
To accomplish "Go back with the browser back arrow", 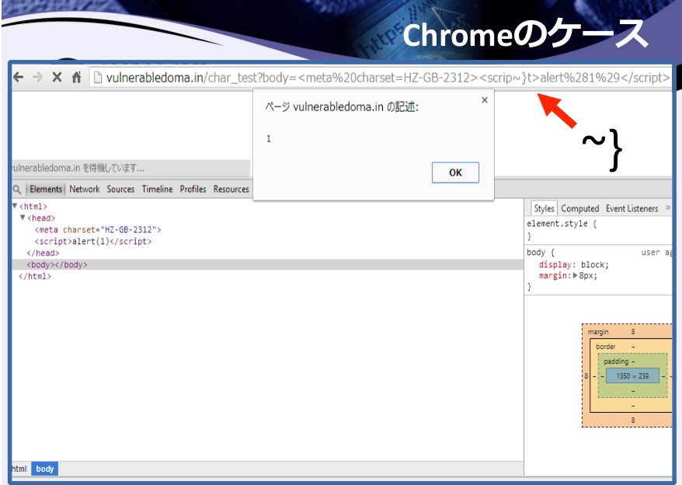I will [19, 78].
